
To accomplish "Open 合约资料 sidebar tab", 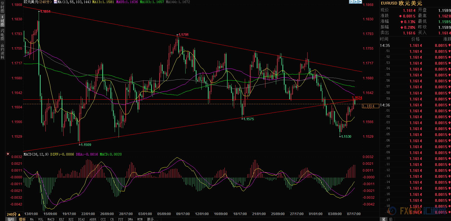I will [2, 51].
